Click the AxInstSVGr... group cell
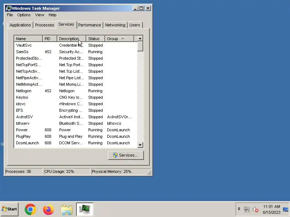The image size is (290, 217). coord(119,117)
